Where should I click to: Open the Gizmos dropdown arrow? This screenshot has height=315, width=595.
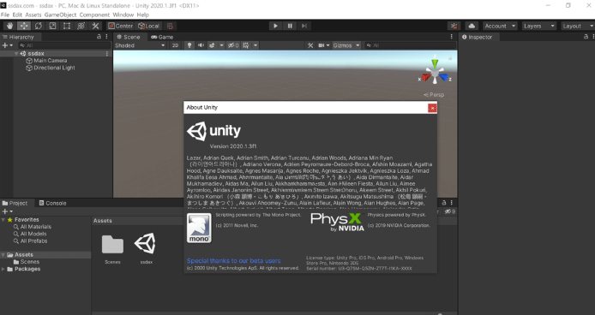pyautogui.click(x=358, y=45)
